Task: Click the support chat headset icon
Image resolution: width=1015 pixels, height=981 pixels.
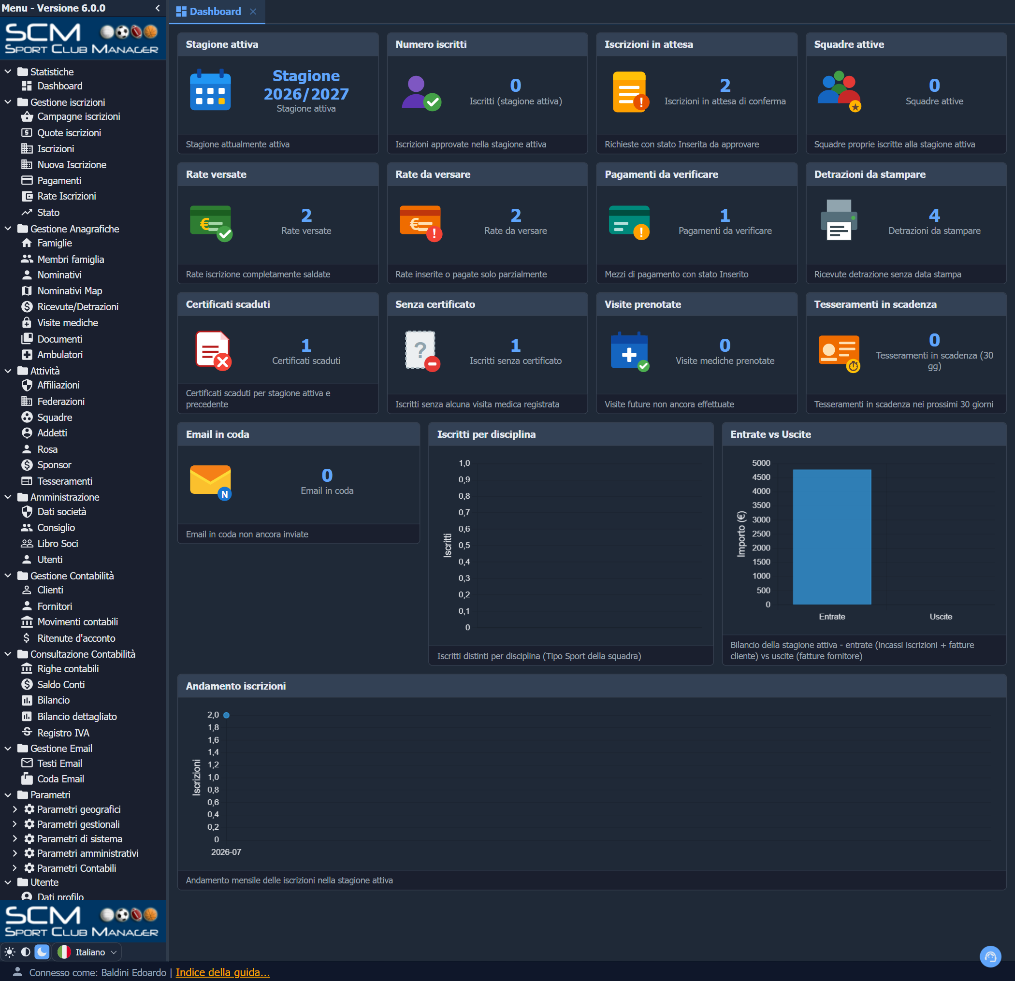Action: (990, 956)
